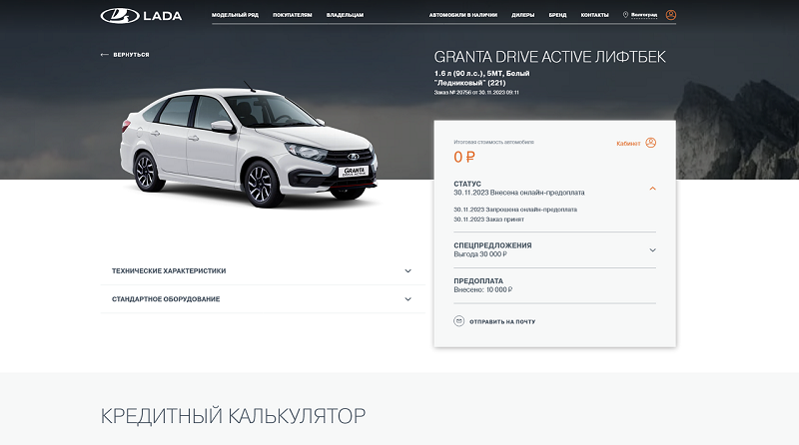Click Предоплата heading
The image size is (799, 445).
[x=478, y=281]
